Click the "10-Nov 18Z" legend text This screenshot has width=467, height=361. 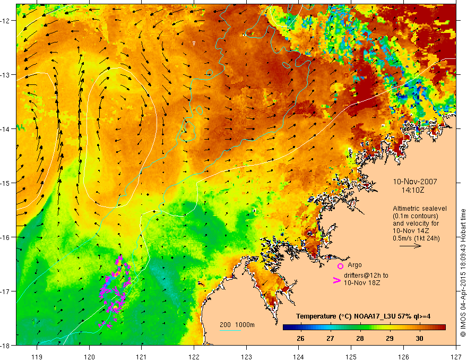362,283
